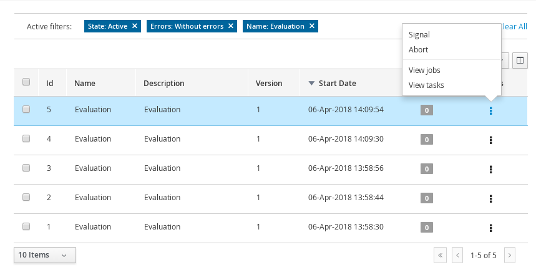
Task: Select the checkbox for process instance 3
Action: coord(26,168)
